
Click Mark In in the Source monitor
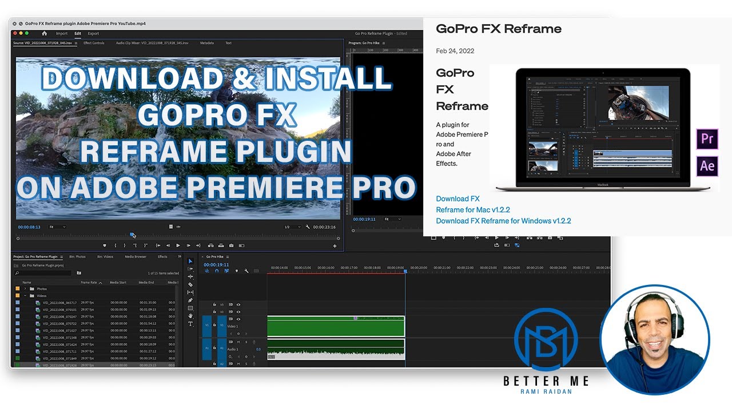[x=115, y=245]
